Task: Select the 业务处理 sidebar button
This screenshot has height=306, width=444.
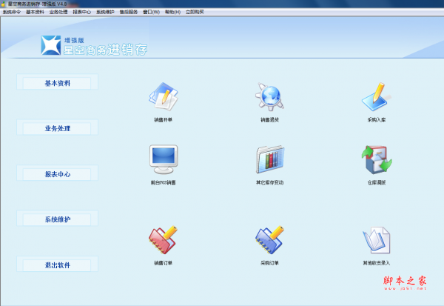Action: [56, 128]
